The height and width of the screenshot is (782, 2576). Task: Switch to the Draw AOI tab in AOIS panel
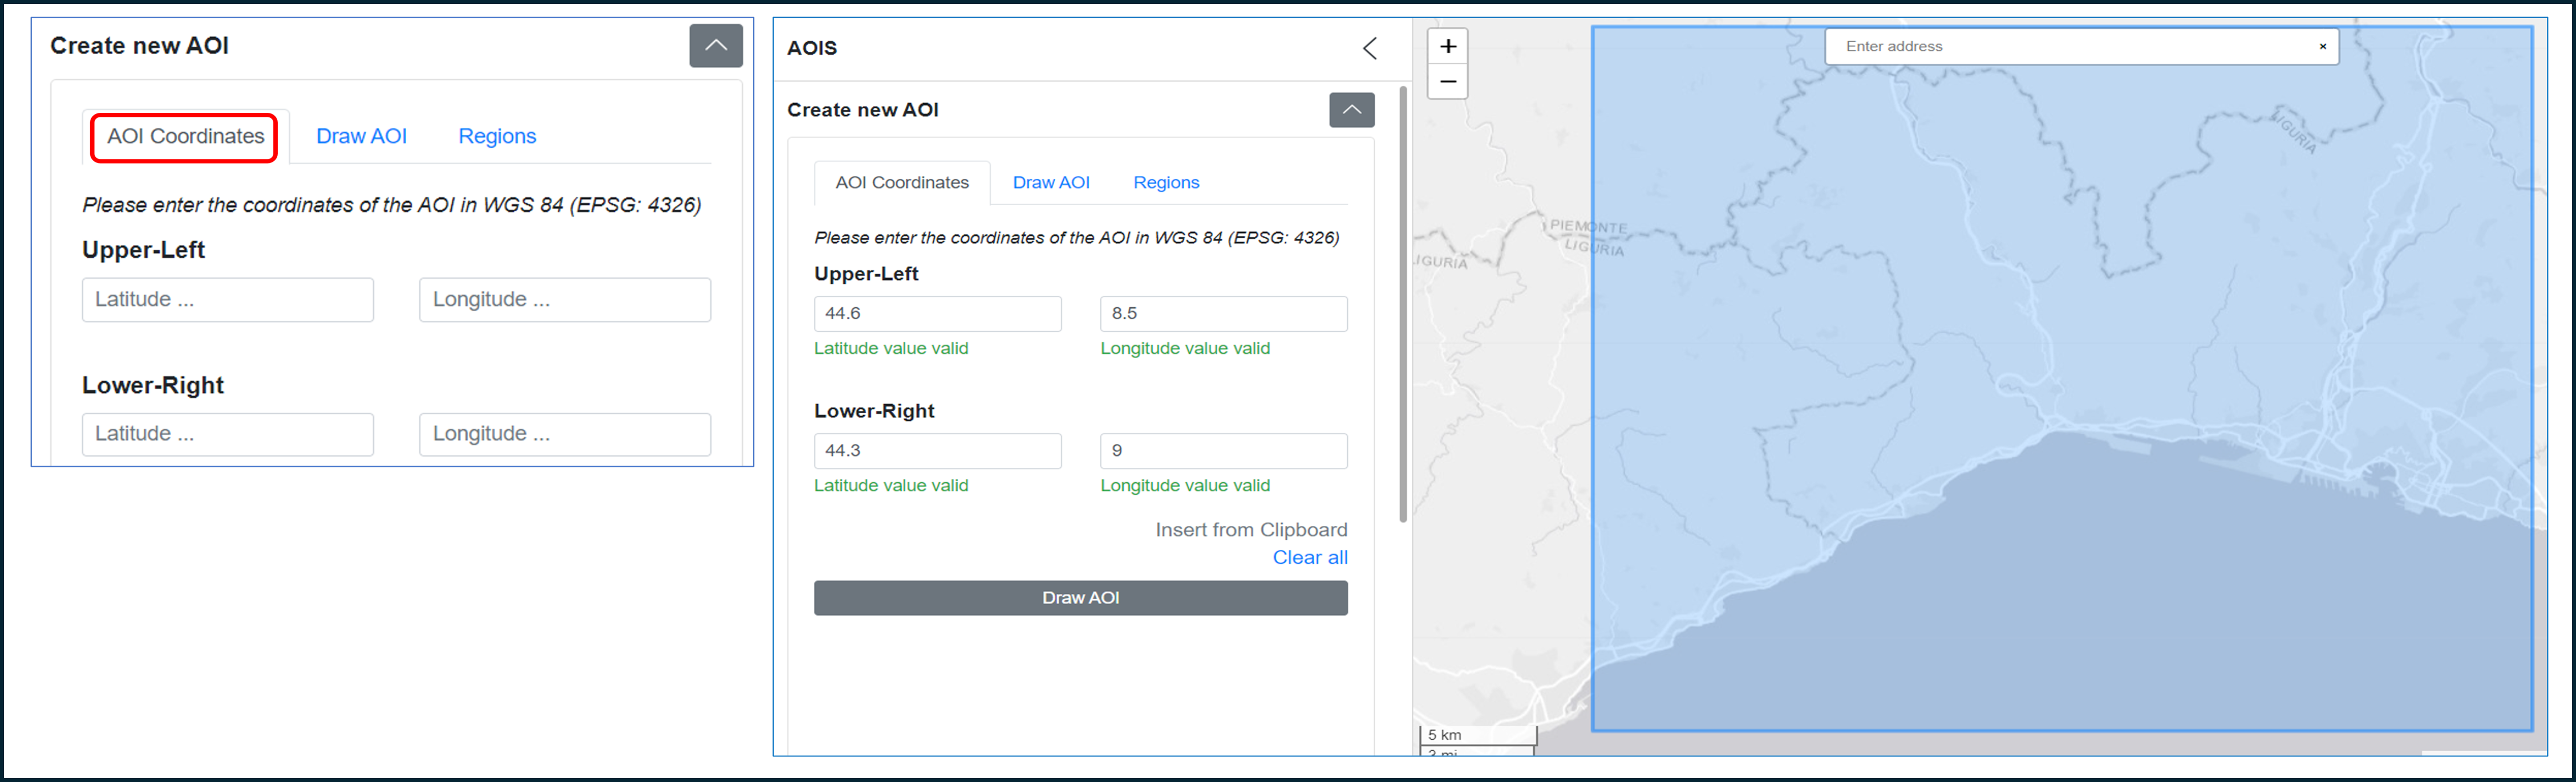tap(1051, 183)
